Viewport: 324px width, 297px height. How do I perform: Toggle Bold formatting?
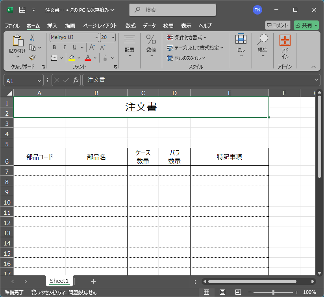point(54,48)
